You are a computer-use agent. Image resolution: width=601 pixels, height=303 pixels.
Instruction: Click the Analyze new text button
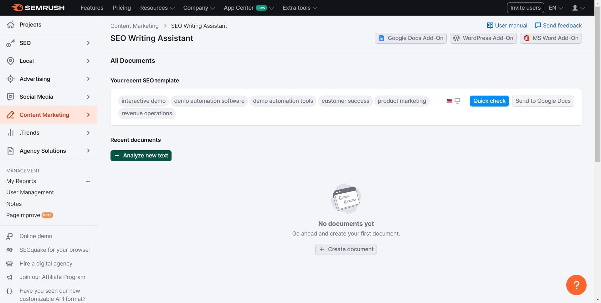point(141,156)
